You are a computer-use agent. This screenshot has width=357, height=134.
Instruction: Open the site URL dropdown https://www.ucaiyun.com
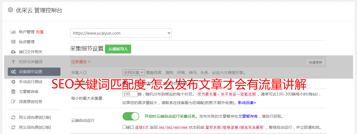(121, 33)
